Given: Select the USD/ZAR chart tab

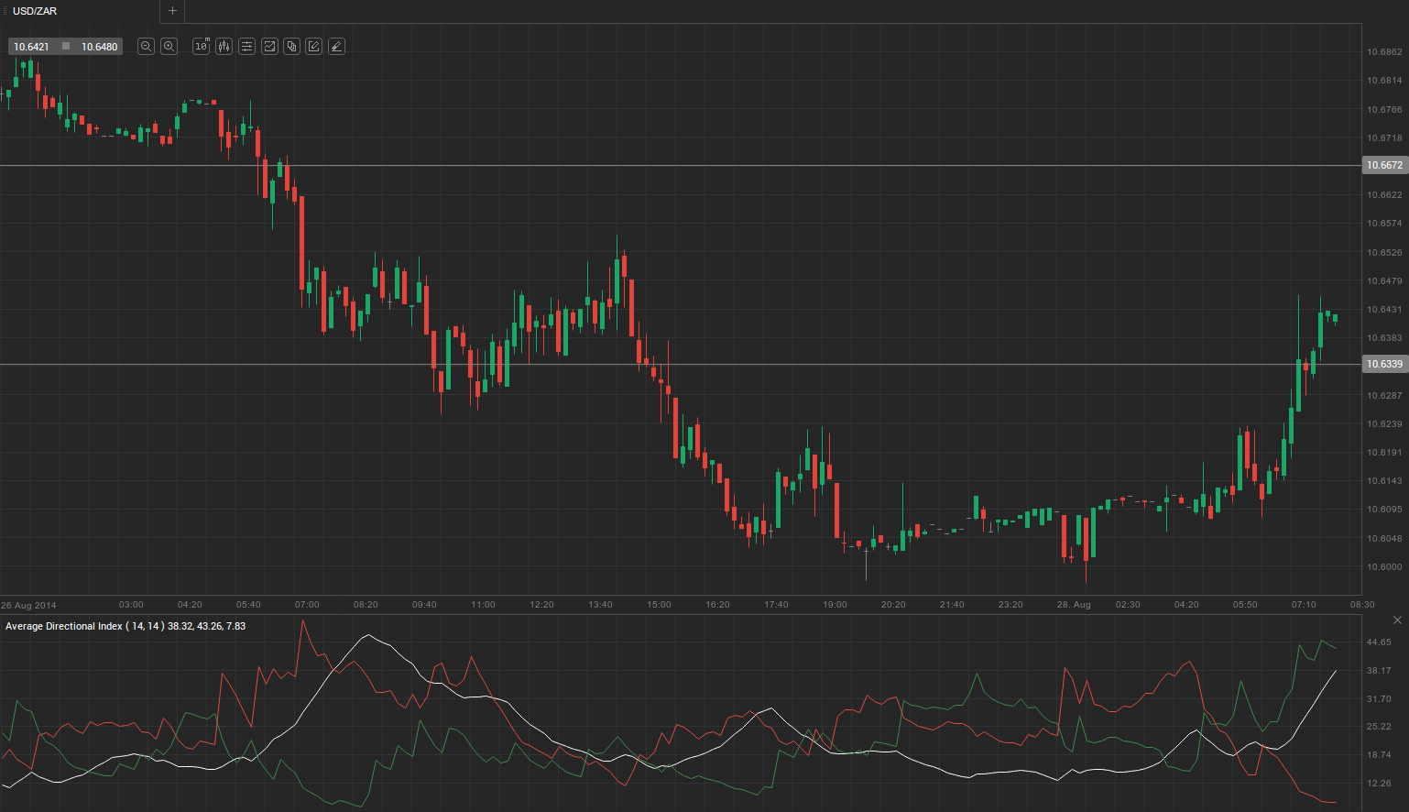Looking at the screenshot, I should pos(35,11).
